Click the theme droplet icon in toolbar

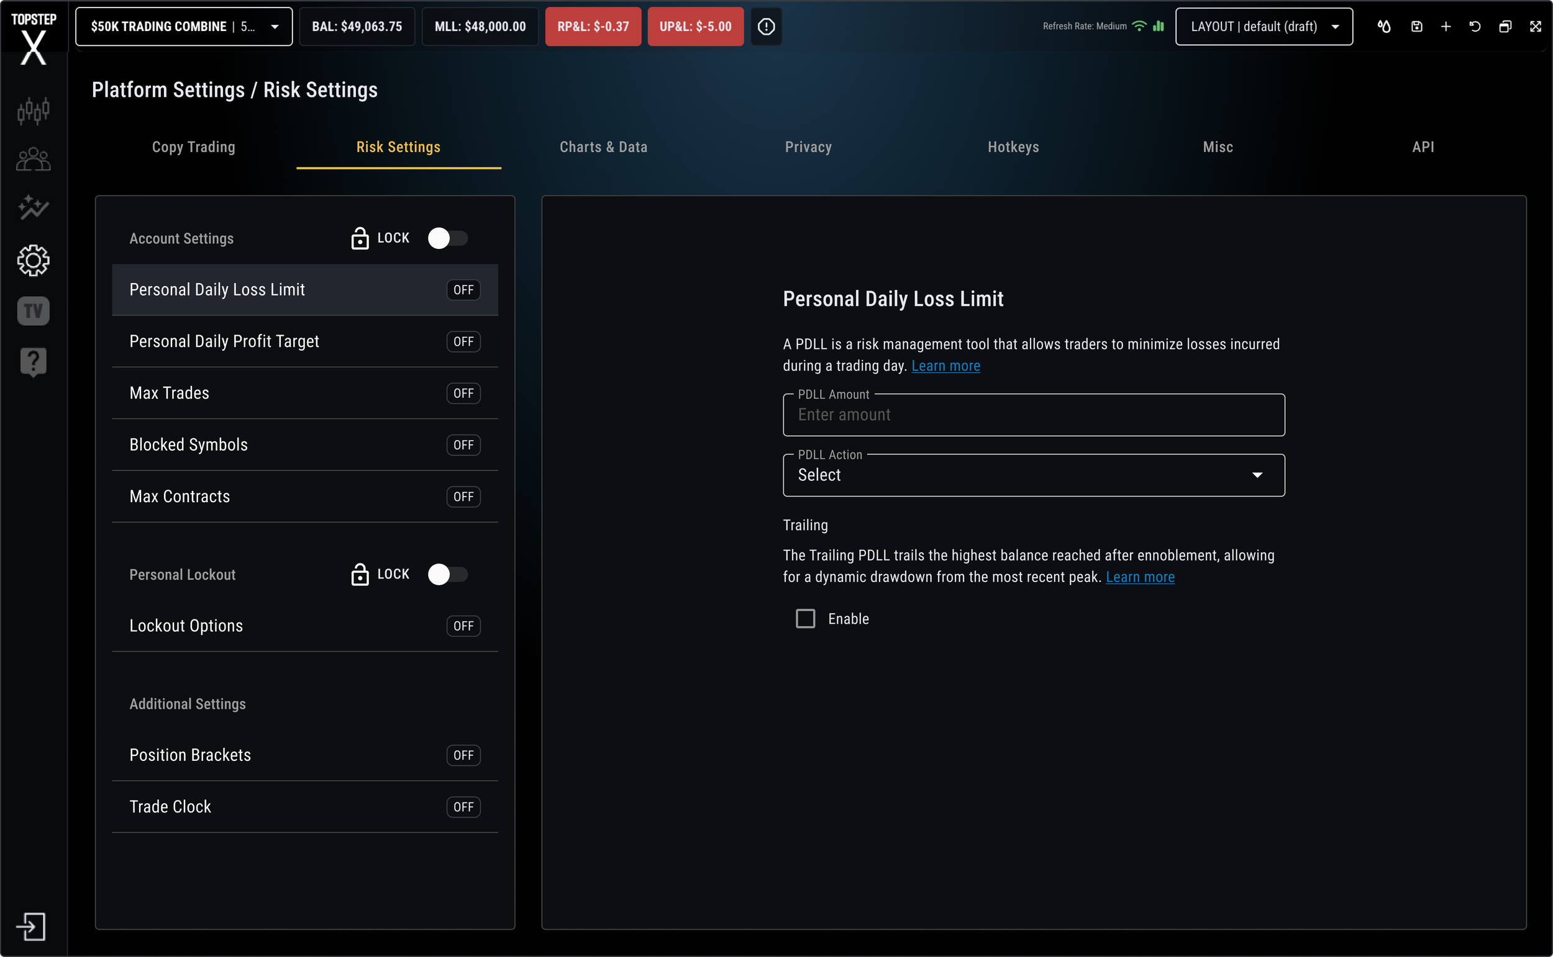pyautogui.click(x=1384, y=27)
